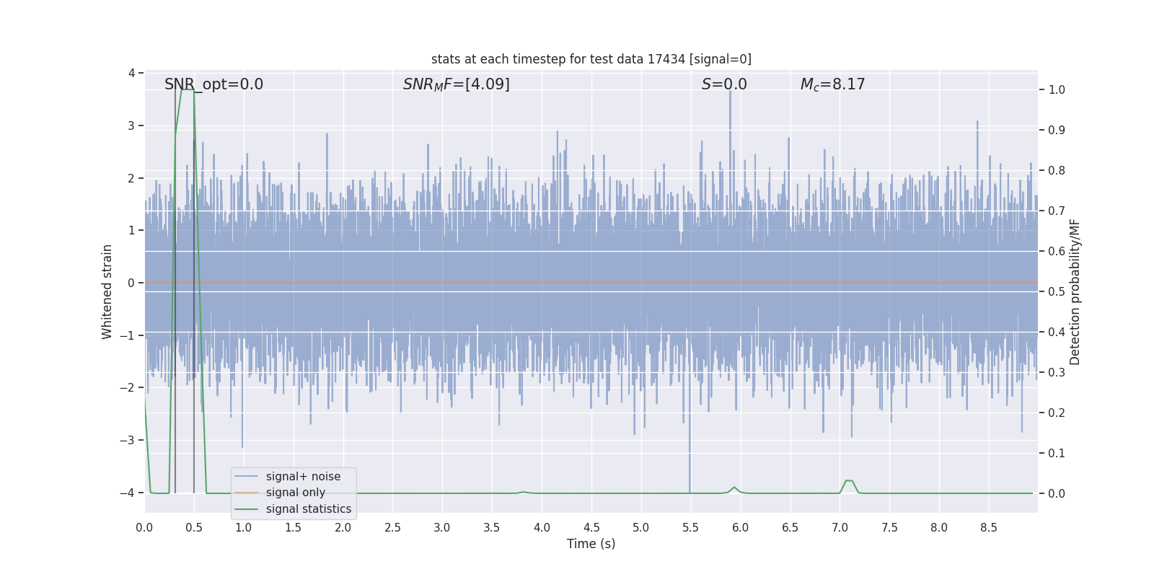Click the x-axis tick label 6.0

[741, 528]
